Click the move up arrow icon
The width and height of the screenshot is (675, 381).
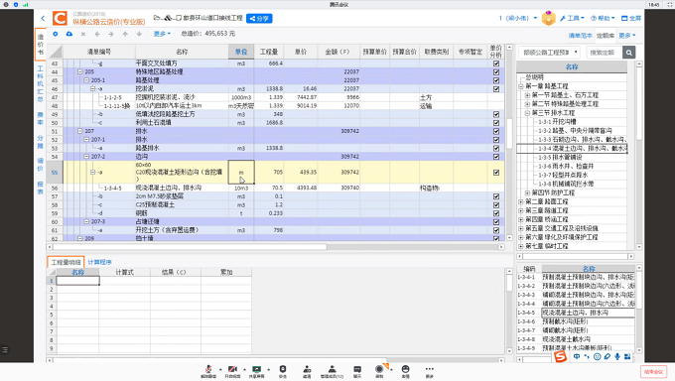pos(125,34)
